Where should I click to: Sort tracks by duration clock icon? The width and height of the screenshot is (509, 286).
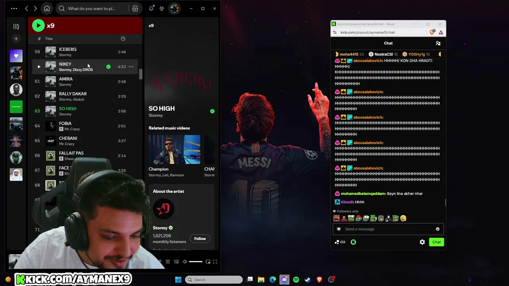tap(123, 39)
